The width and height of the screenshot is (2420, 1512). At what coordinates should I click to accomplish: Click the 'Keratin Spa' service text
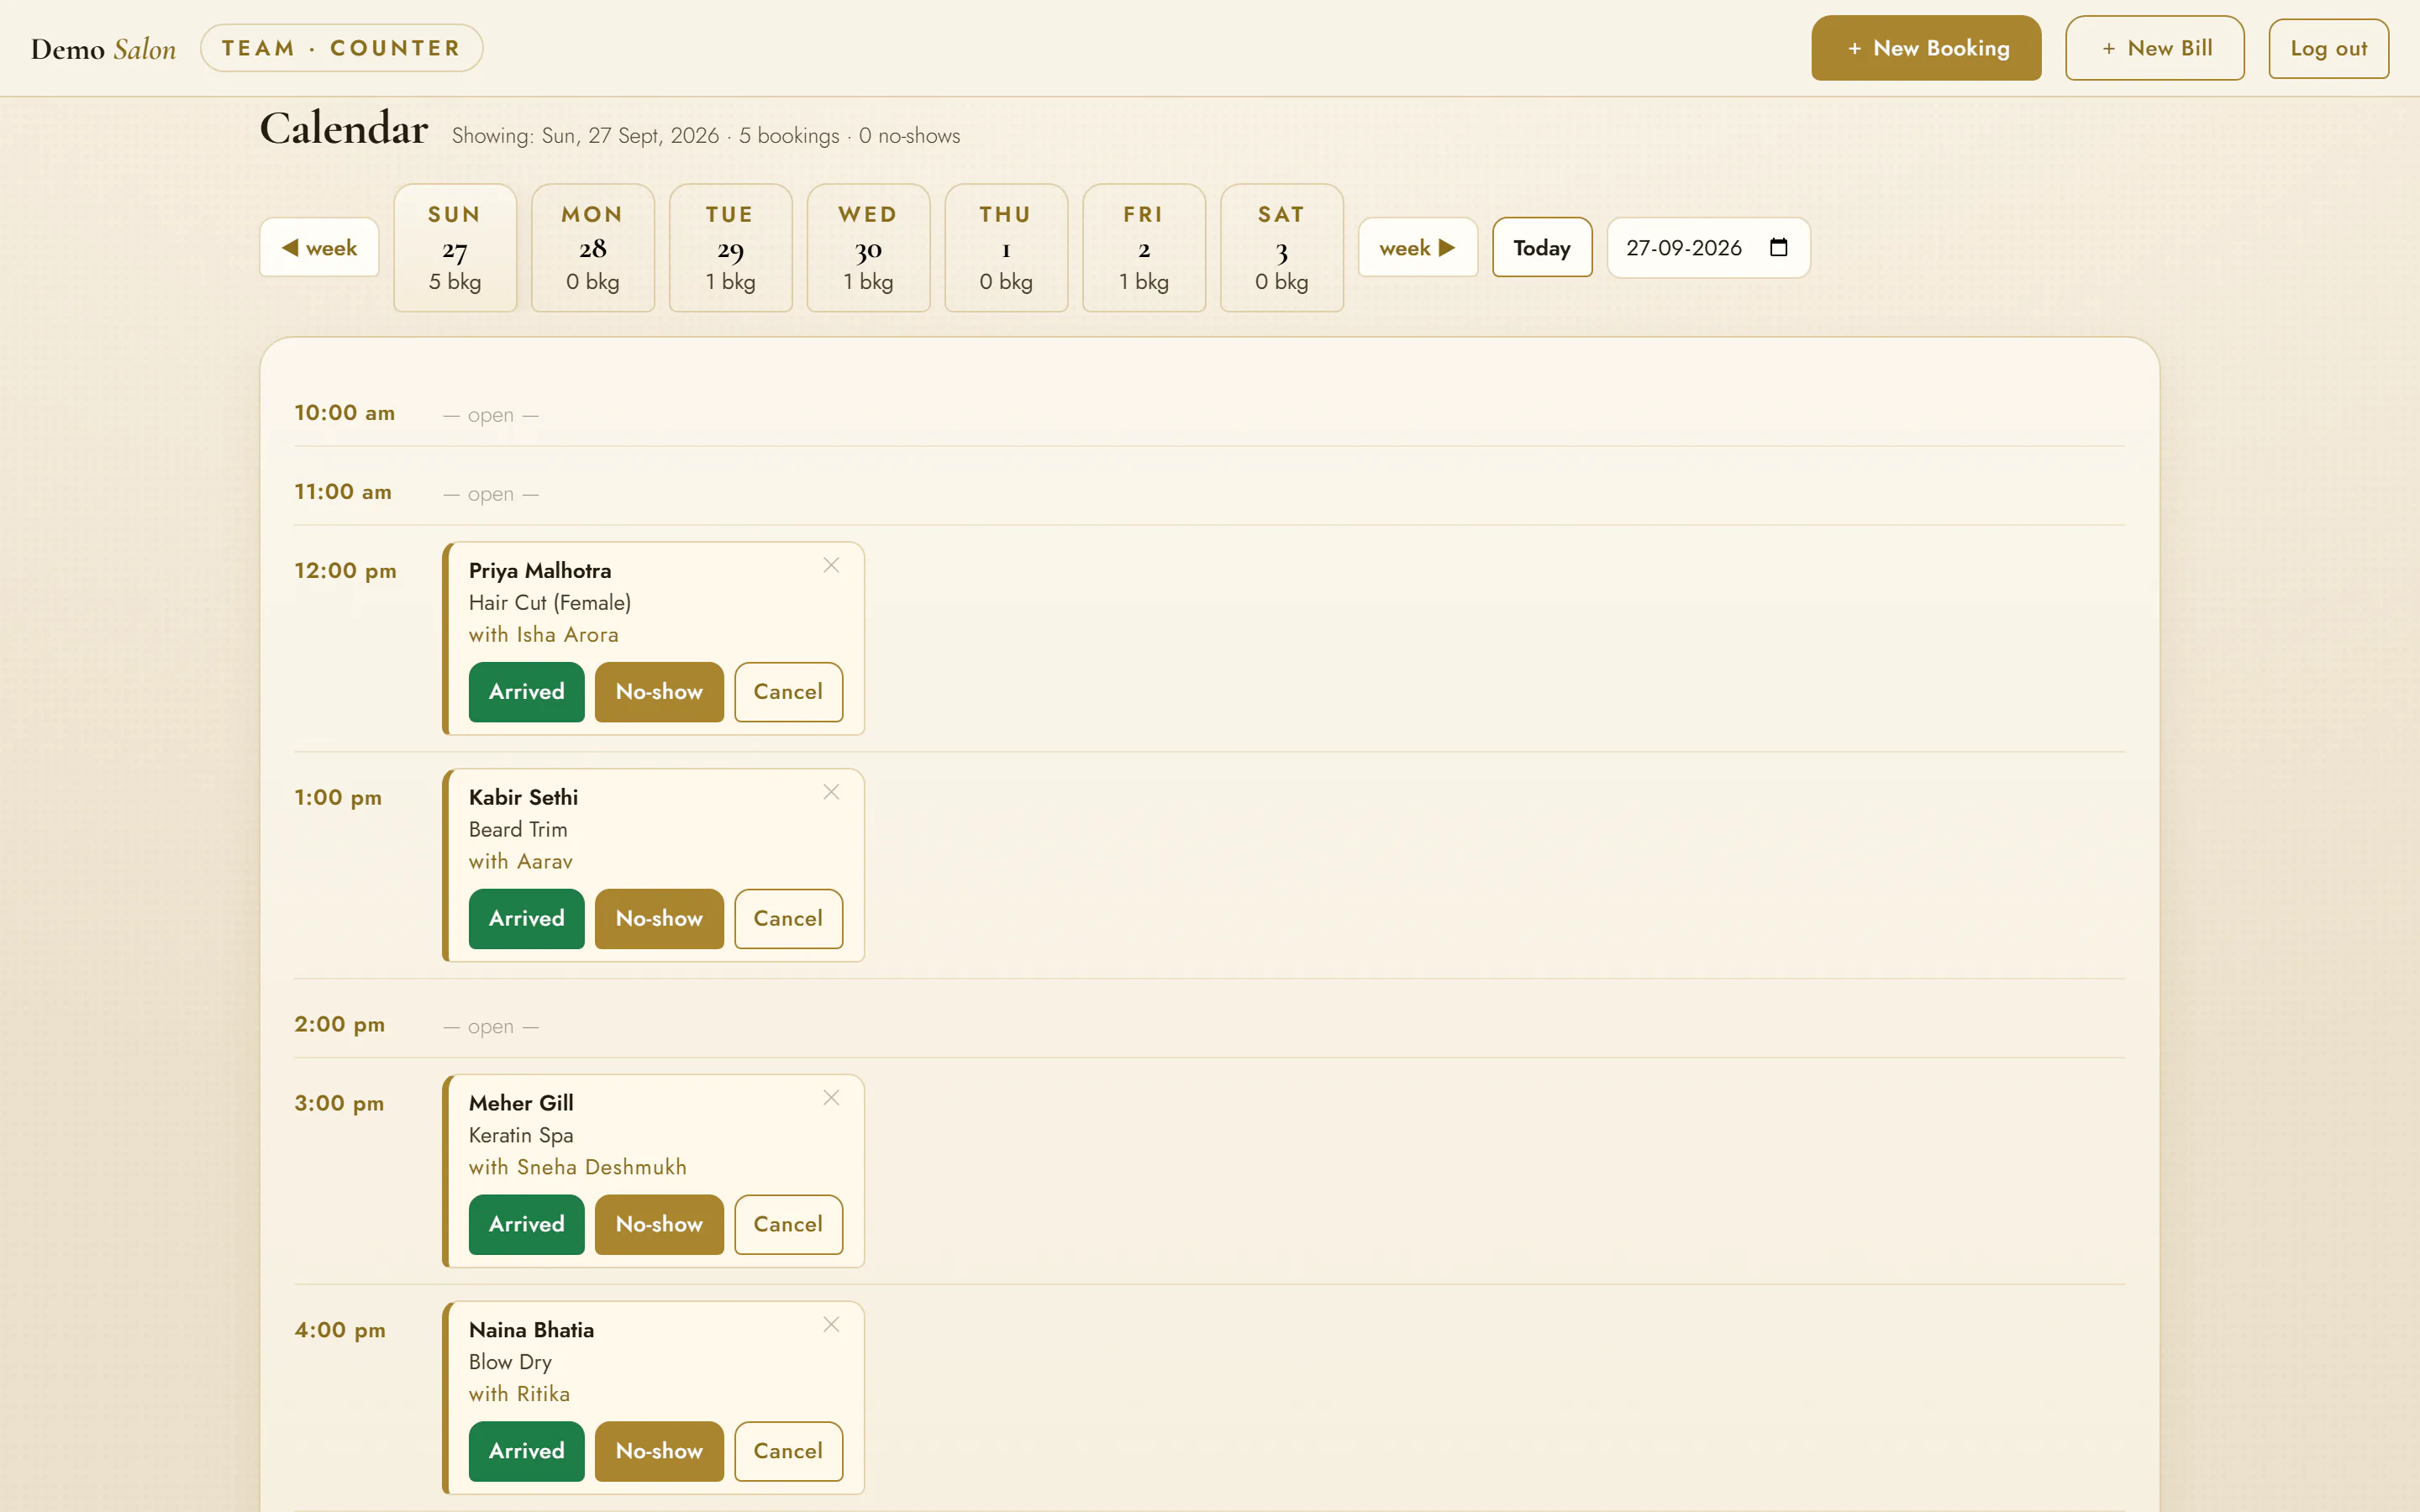point(521,1136)
